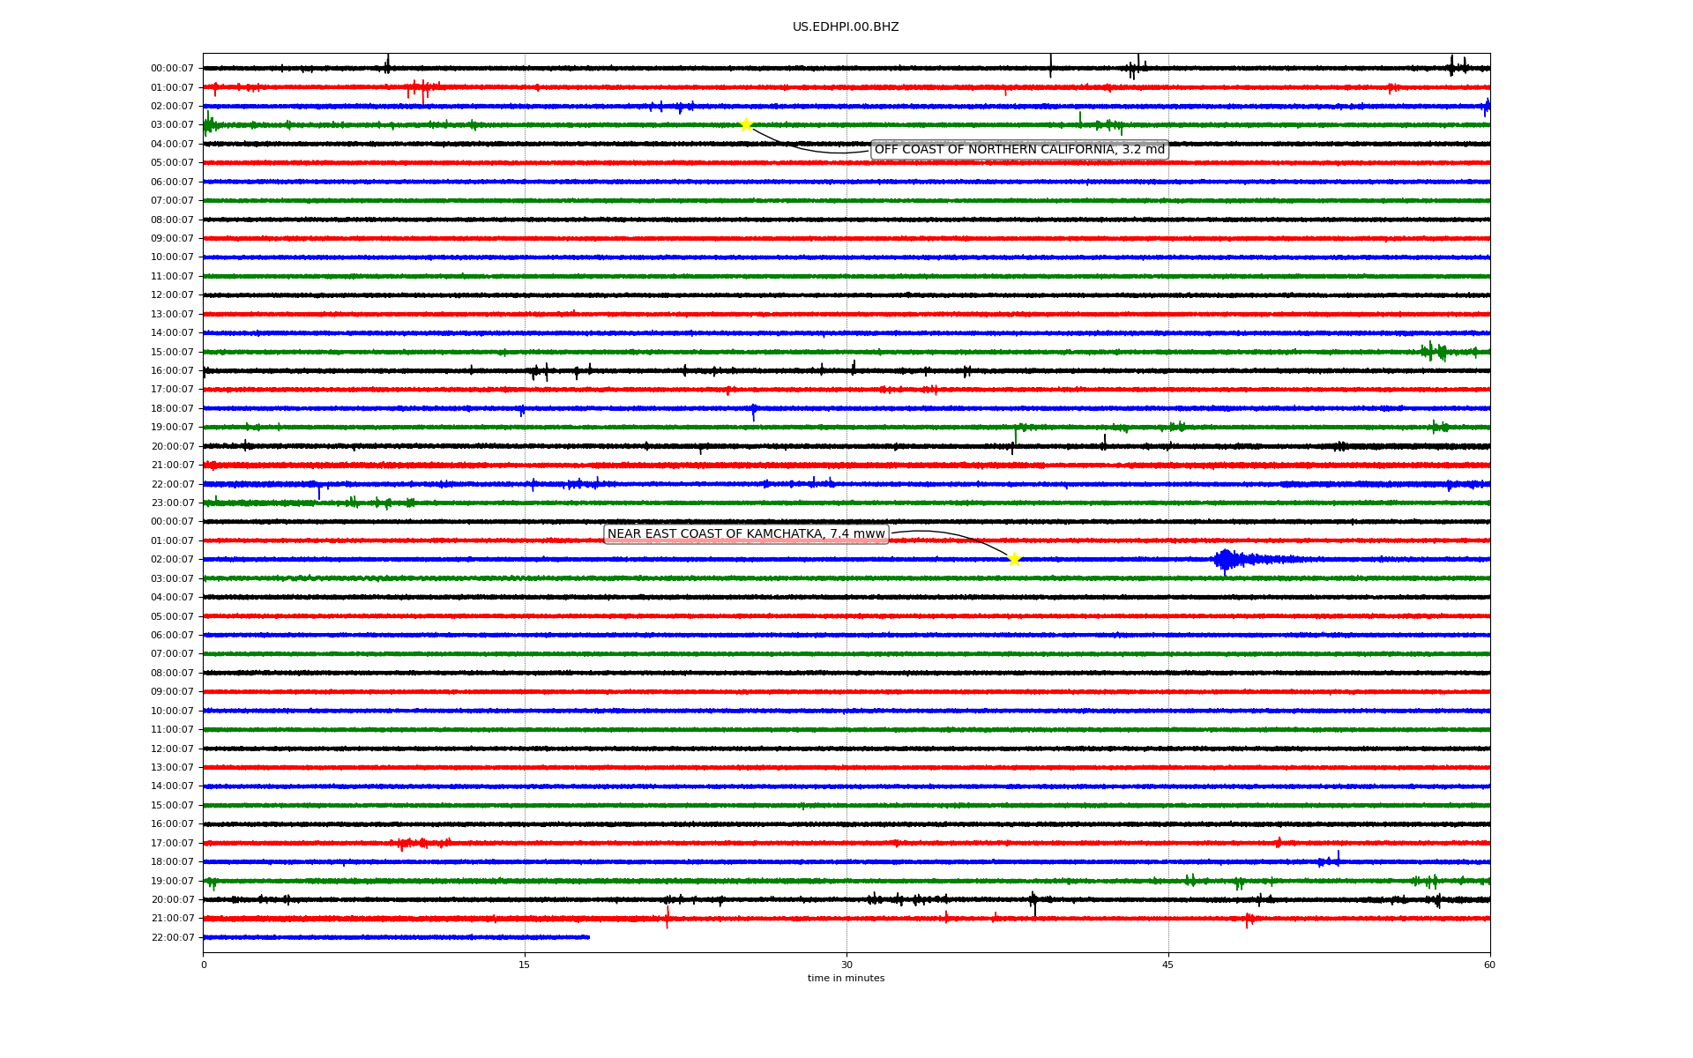Image resolution: width=1693 pixels, height=1058 pixels.
Task: Click the red burst near start of 17:00:07 bottom trace
Action: tap(410, 844)
